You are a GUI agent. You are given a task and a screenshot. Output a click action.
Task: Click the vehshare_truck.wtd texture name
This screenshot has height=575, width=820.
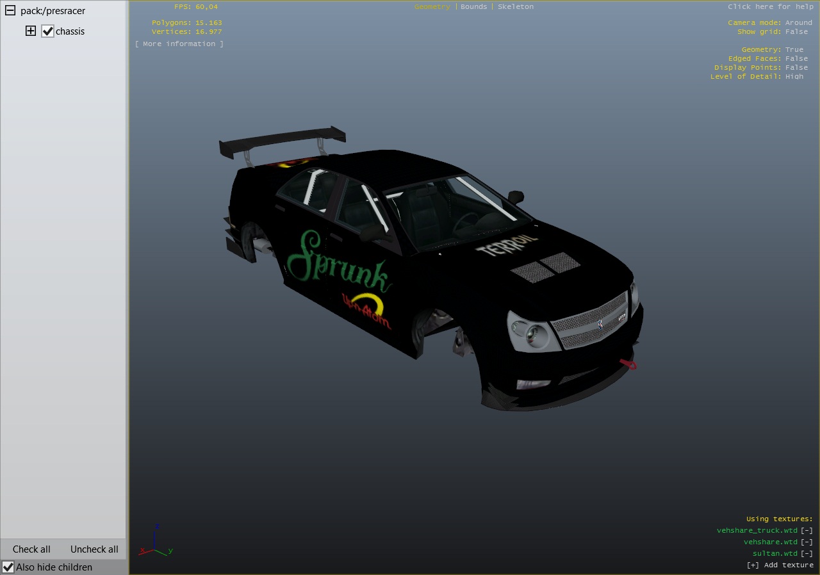[x=757, y=530]
